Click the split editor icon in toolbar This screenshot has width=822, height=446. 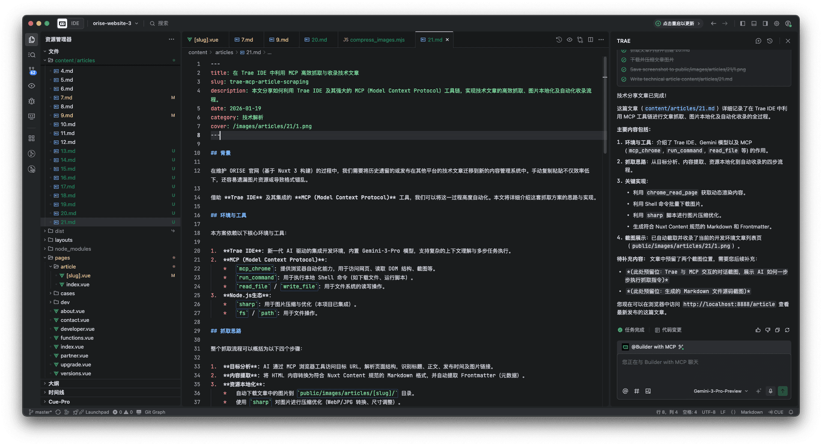point(590,40)
